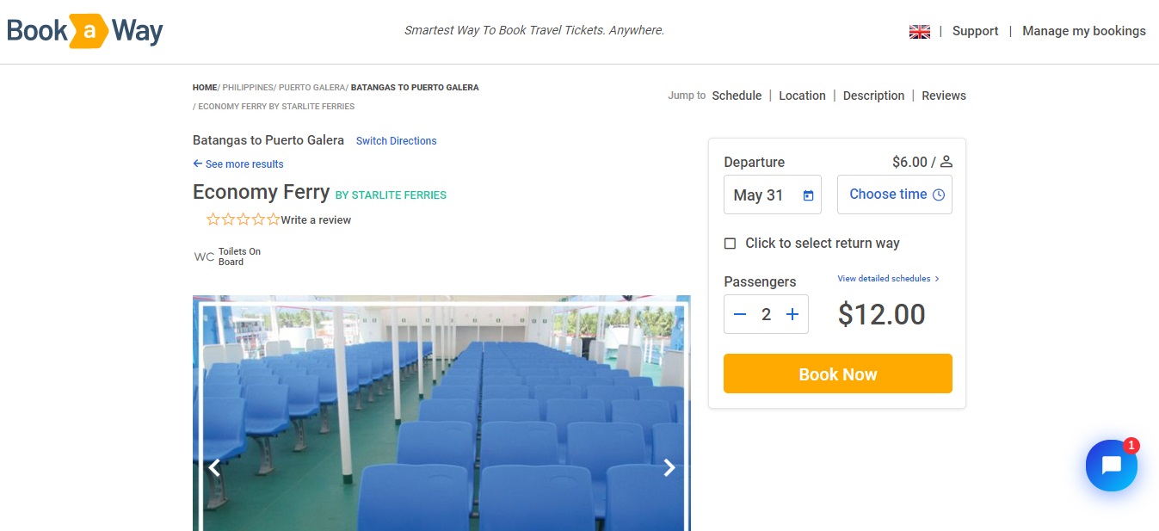This screenshot has height=531, width=1159.
Task: Open the Manage my bookings link
Action: click(1084, 31)
